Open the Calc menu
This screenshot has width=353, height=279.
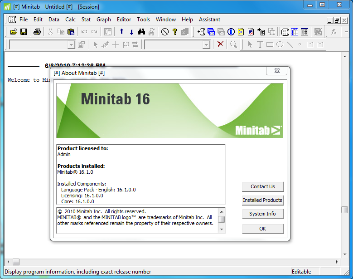pos(70,20)
